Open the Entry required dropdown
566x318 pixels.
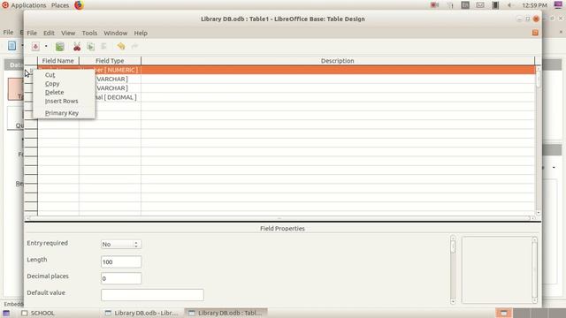121,244
